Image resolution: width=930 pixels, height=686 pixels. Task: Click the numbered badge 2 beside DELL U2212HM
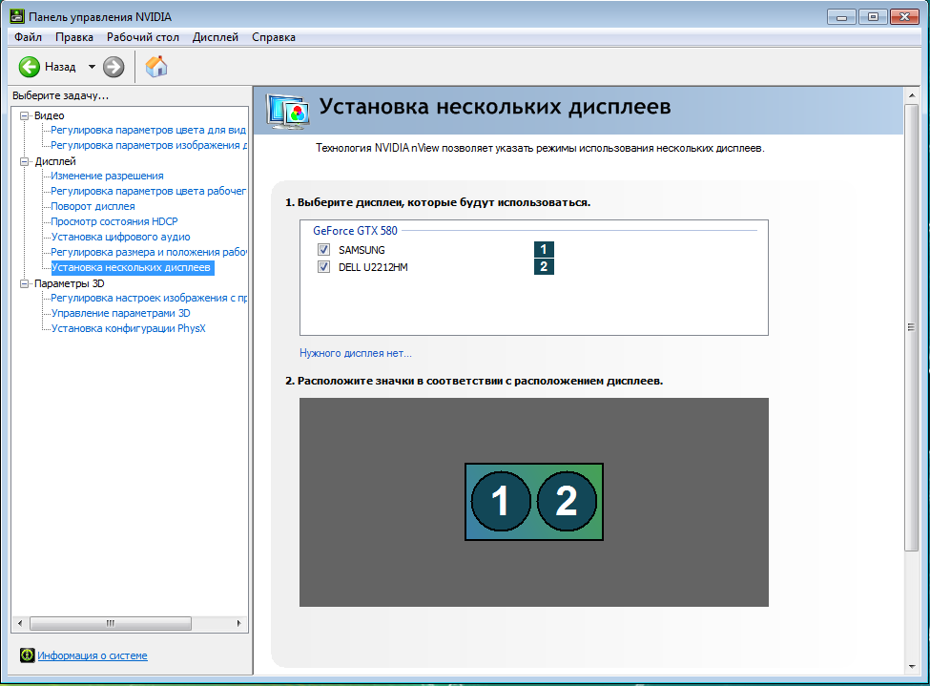(543, 266)
